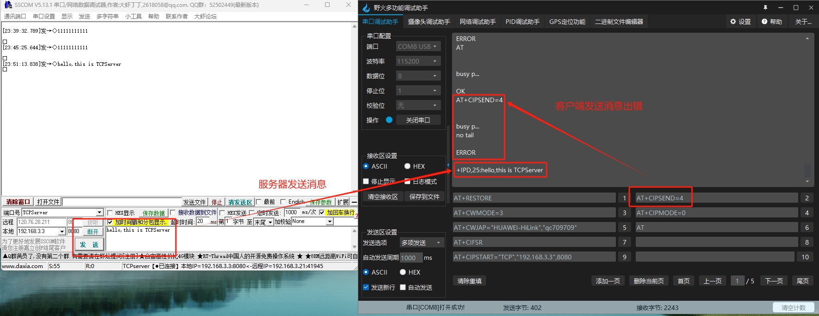Click the blue serial port status indicator

pos(389,120)
